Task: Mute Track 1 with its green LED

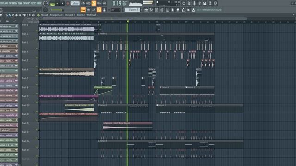Action: click(x=37, y=31)
